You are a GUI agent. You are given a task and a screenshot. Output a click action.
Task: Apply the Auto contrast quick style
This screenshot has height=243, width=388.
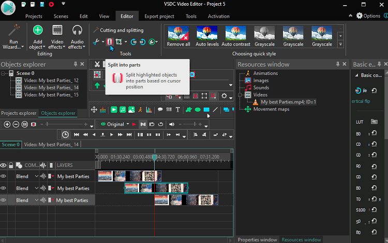click(x=236, y=36)
